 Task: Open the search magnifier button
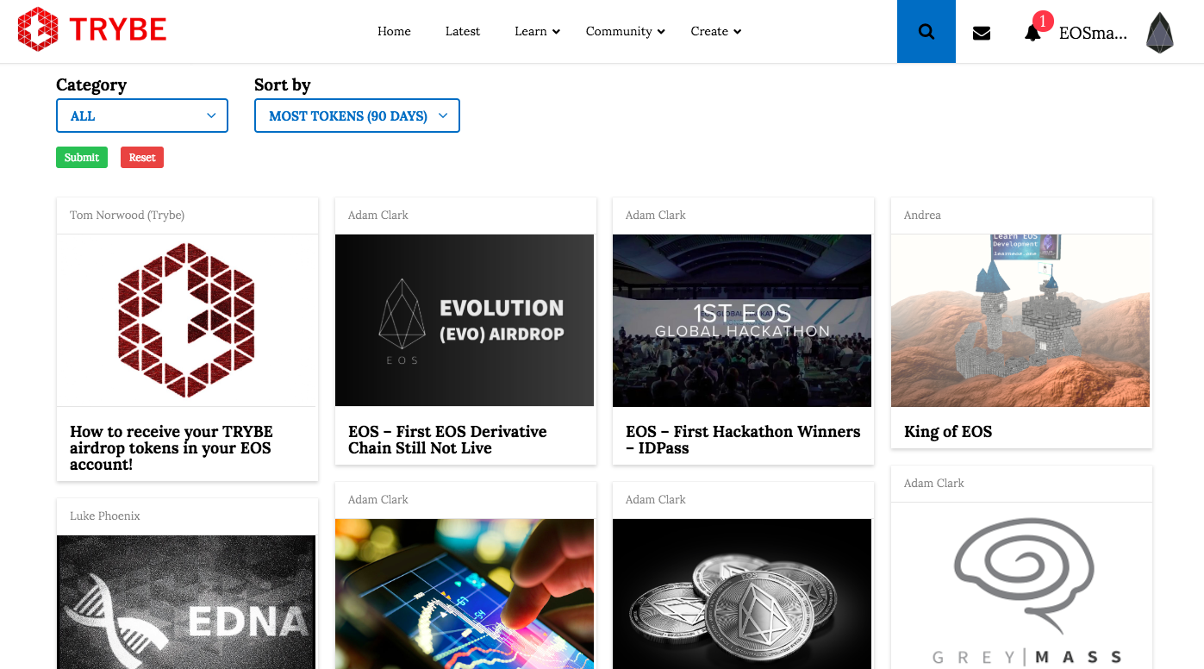click(x=926, y=31)
